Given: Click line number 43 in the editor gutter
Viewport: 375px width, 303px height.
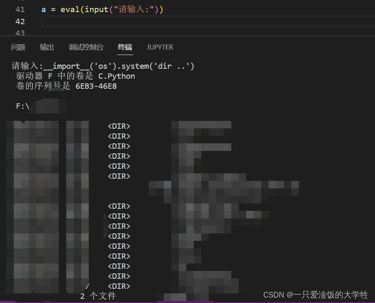Looking at the screenshot, I should click(x=20, y=33).
